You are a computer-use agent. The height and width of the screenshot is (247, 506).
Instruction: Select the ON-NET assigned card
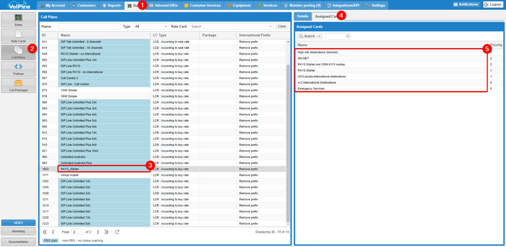[399, 59]
